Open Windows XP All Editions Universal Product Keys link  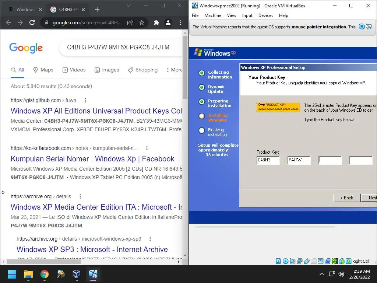[96, 111]
